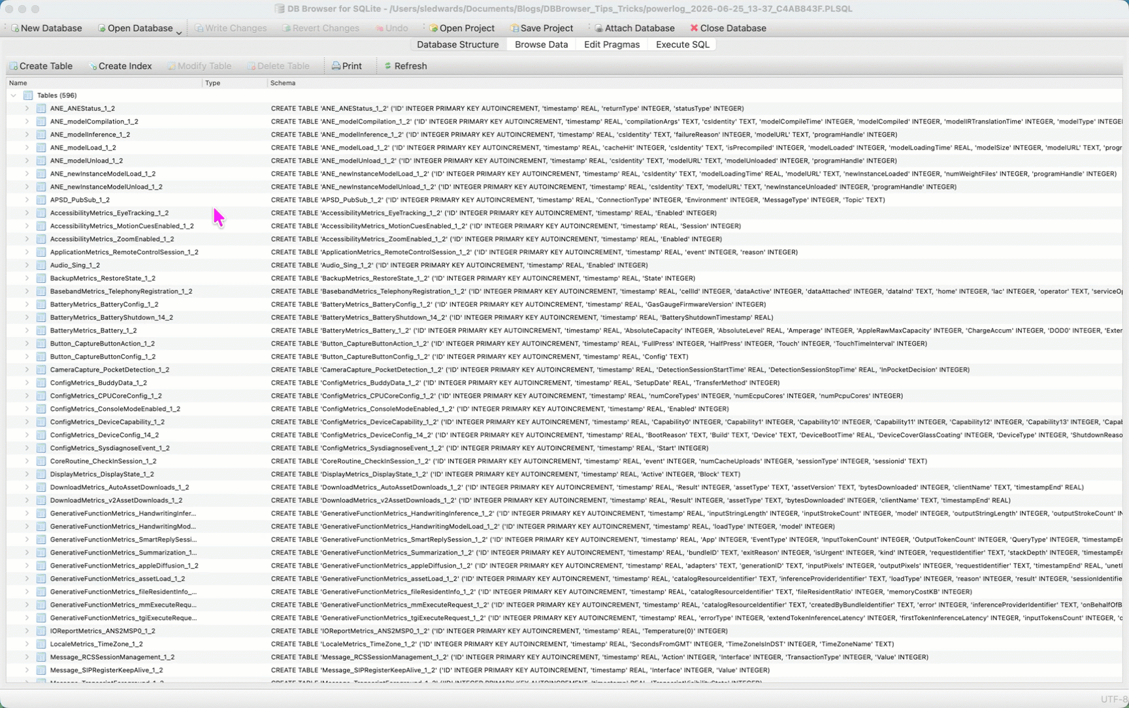The width and height of the screenshot is (1129, 708).
Task: Click the Delete Table icon
Action: coord(252,66)
